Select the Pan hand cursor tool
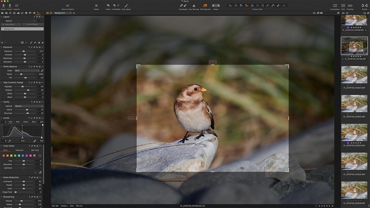The width and height of the screenshot is (370, 208). (x=236, y=6)
